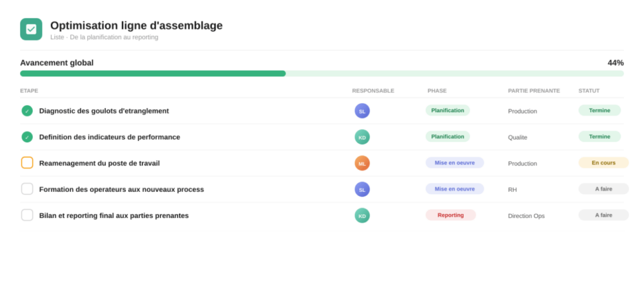Open A faire status for Formation row
Image resolution: width=644 pixels, height=282 pixels.
pos(603,189)
